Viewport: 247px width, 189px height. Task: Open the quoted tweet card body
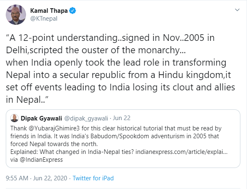[123, 139]
